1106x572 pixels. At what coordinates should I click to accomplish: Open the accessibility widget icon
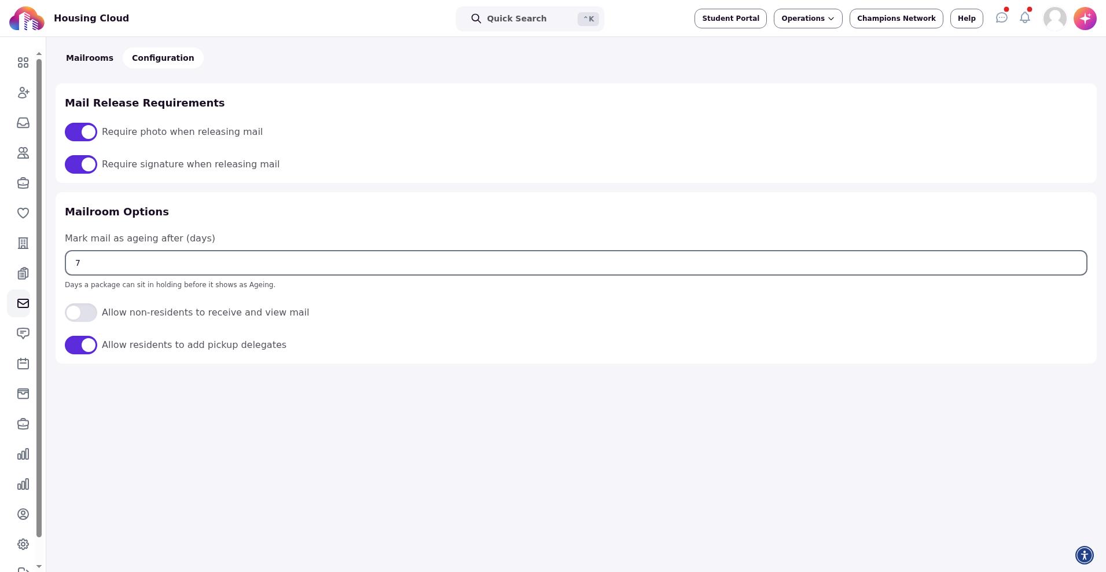pyautogui.click(x=1085, y=555)
